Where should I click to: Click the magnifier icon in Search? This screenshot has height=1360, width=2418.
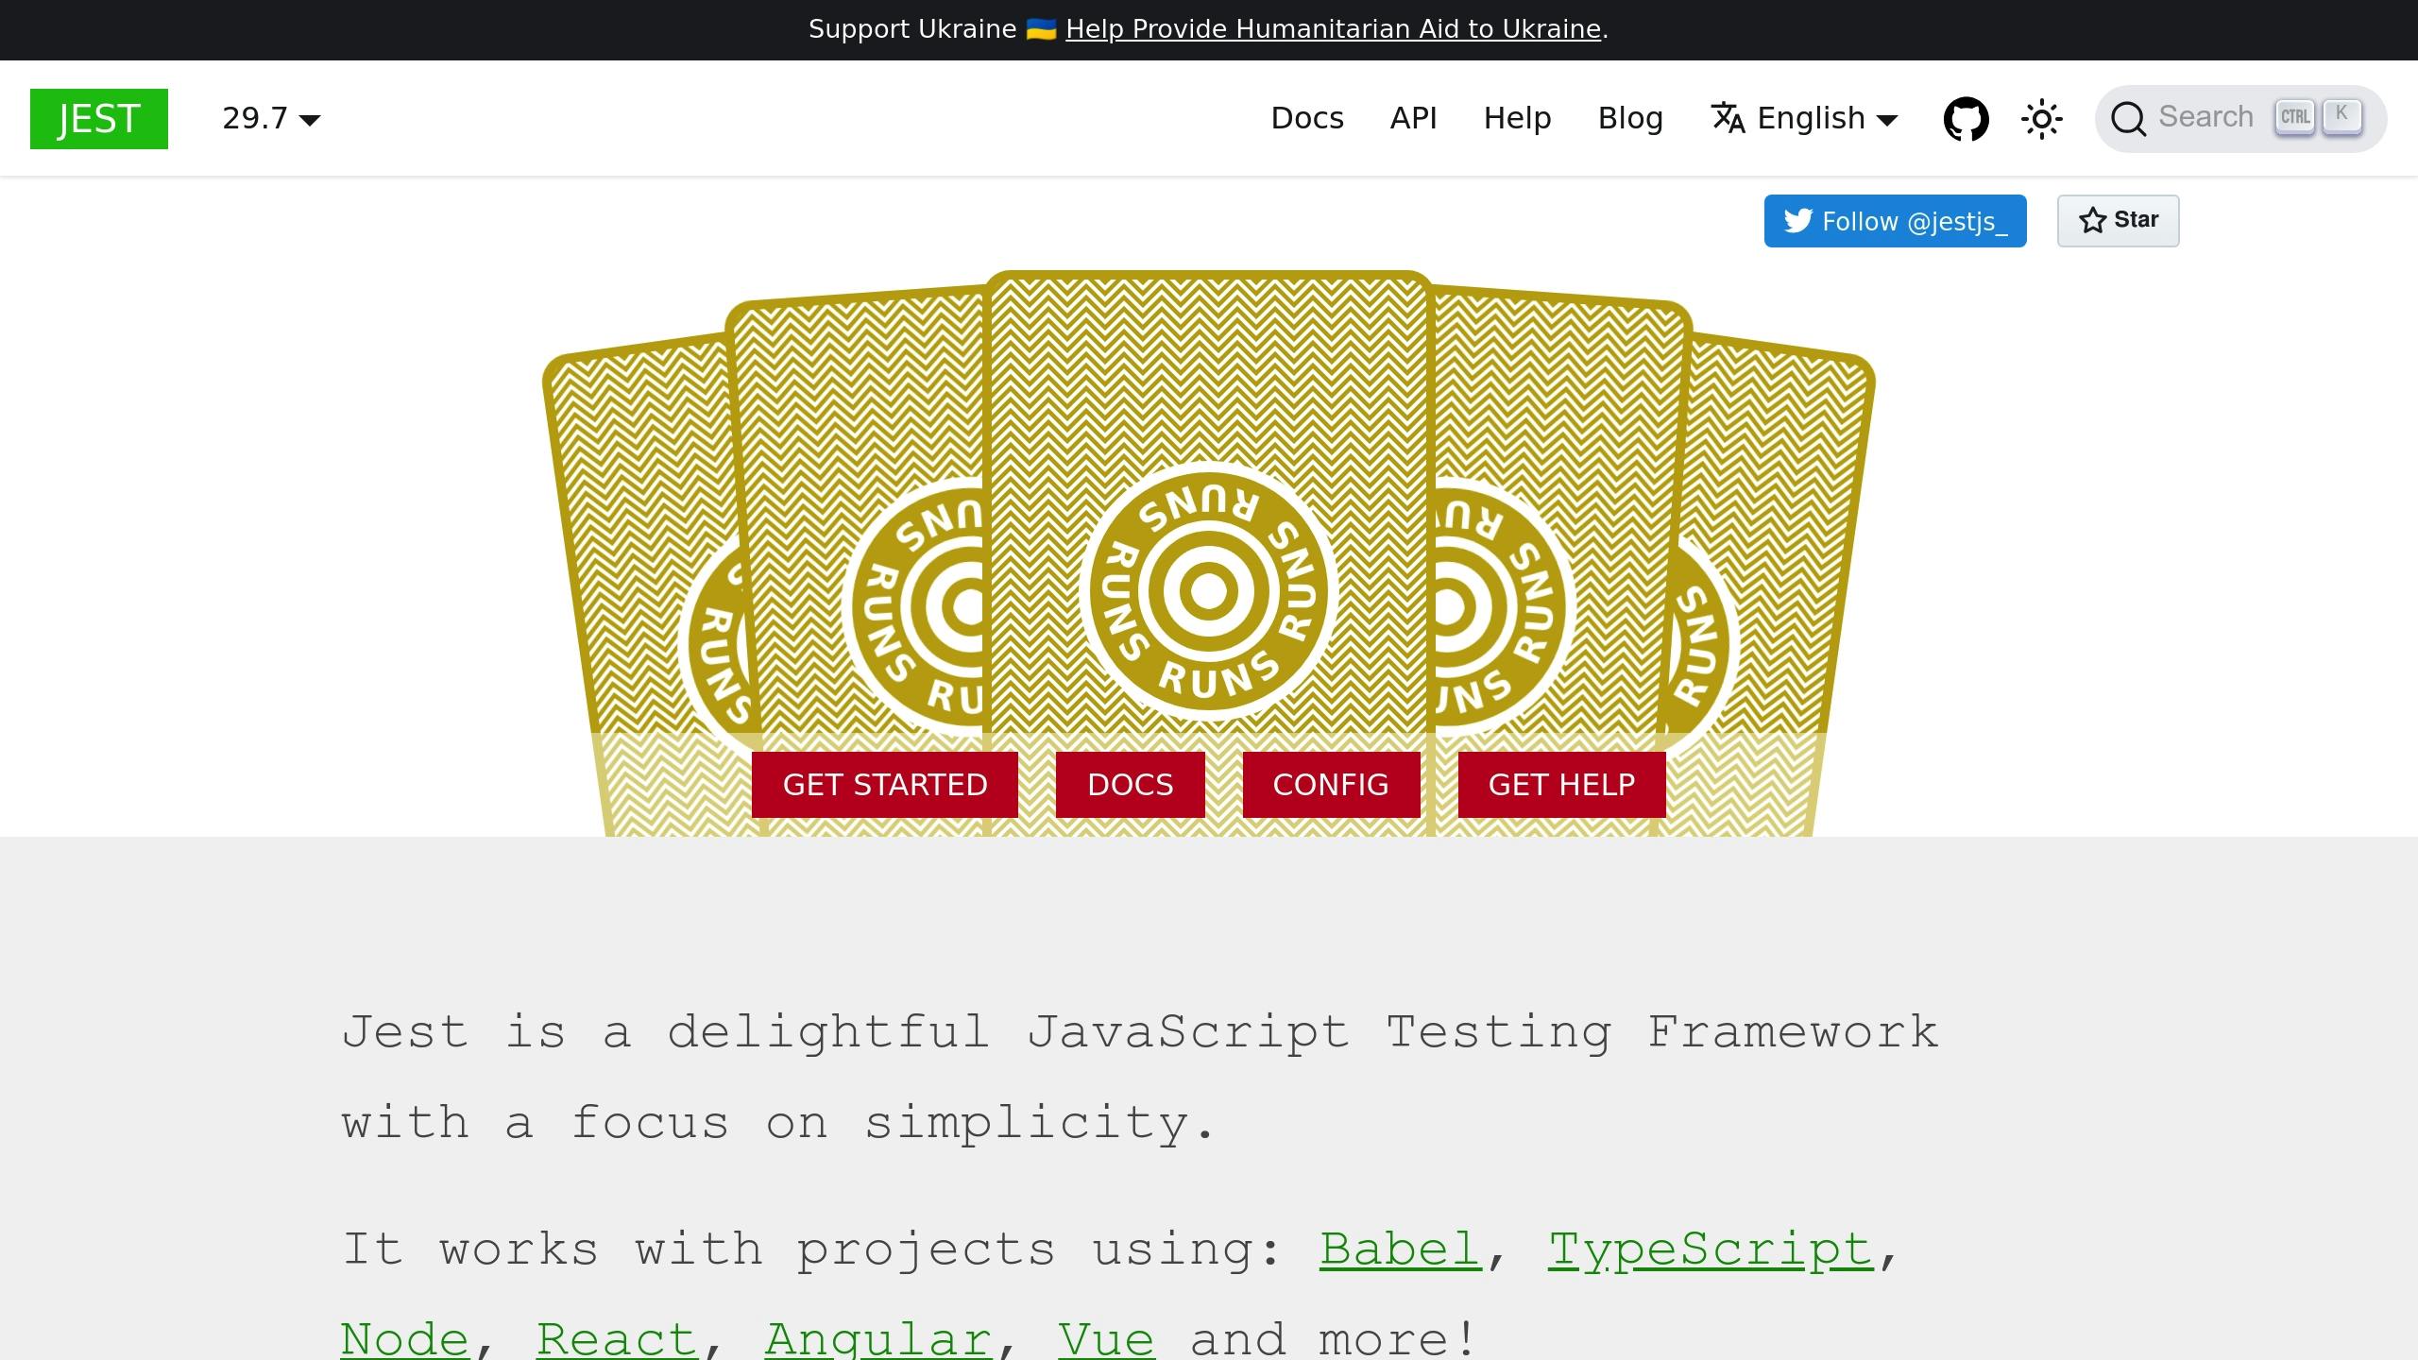2128,119
